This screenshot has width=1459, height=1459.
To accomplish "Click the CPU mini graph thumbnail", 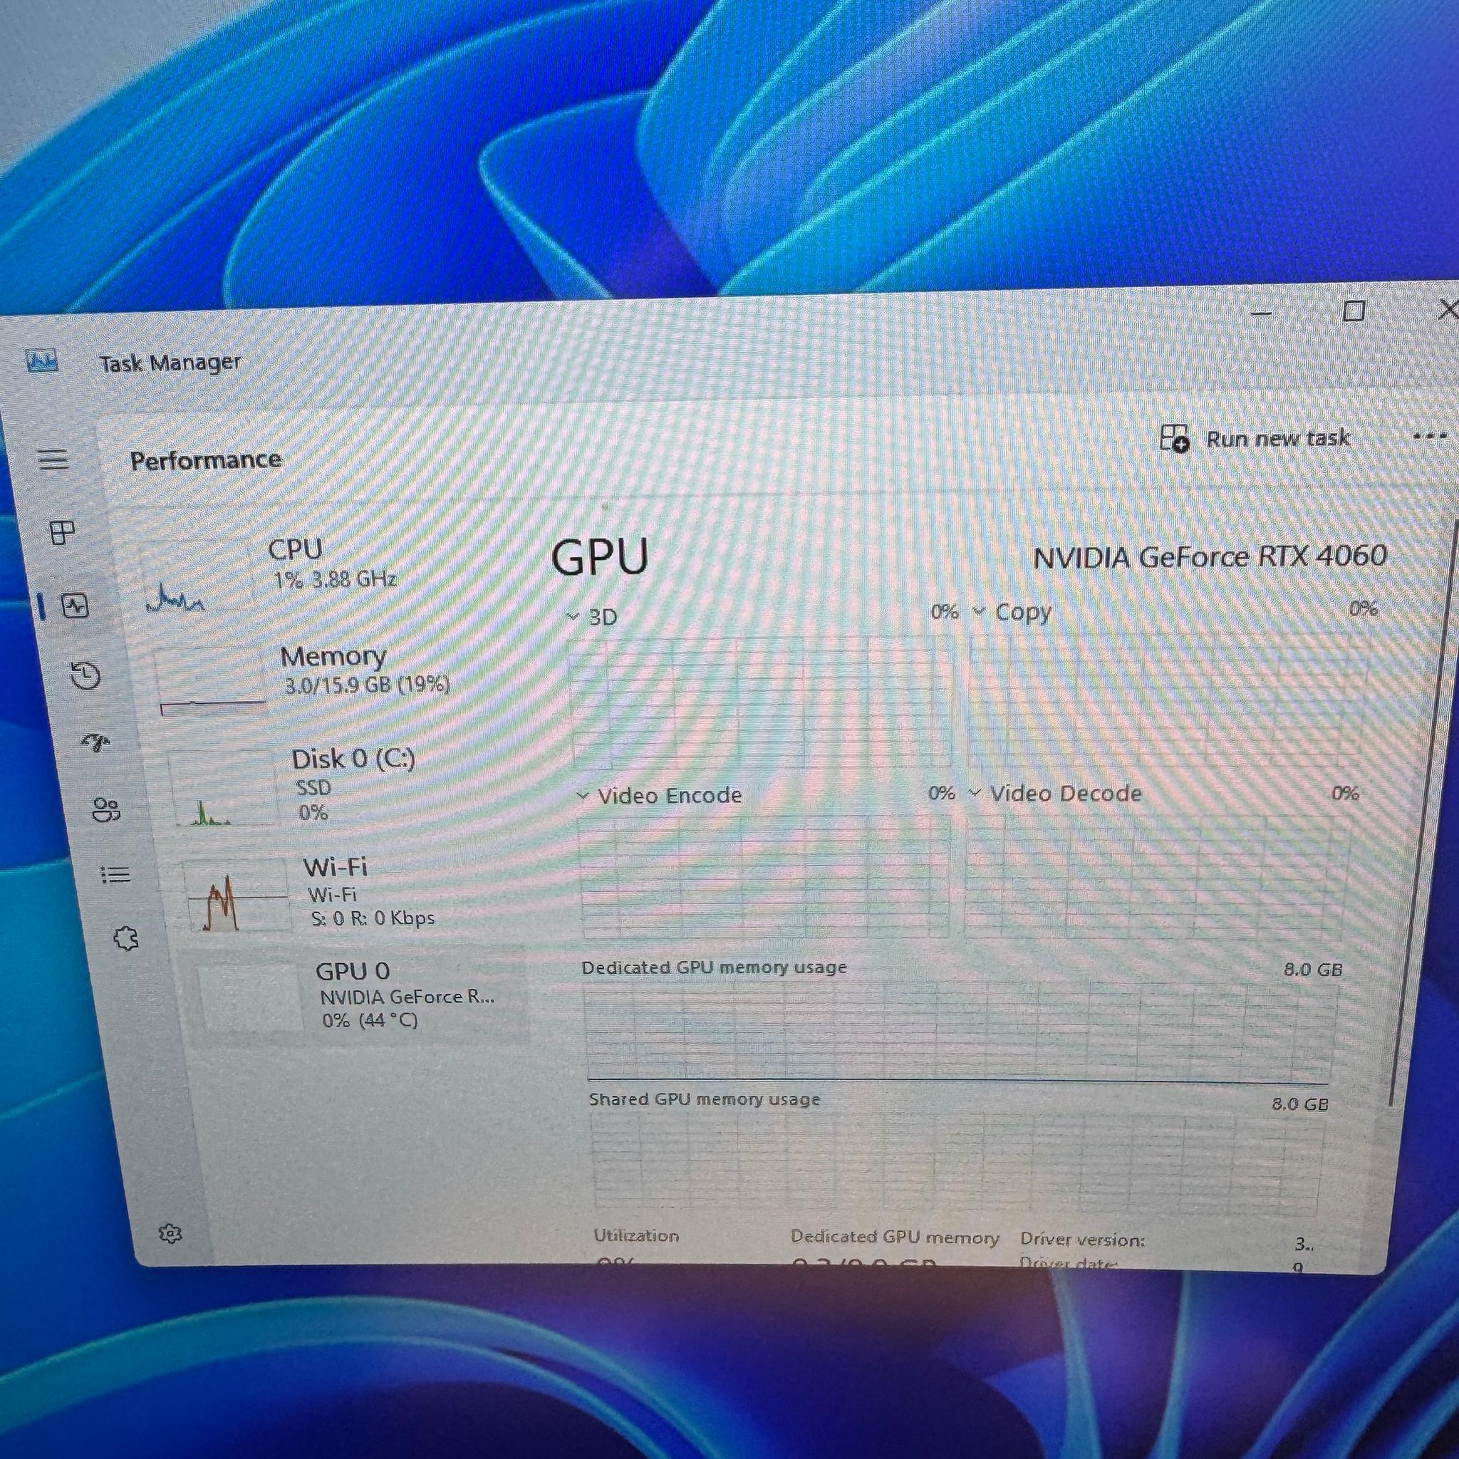I will point(198,578).
